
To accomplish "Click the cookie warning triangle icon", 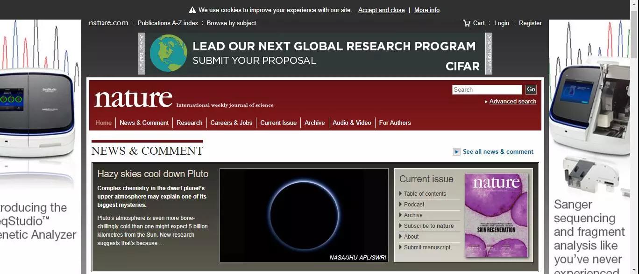I will [x=192, y=10].
